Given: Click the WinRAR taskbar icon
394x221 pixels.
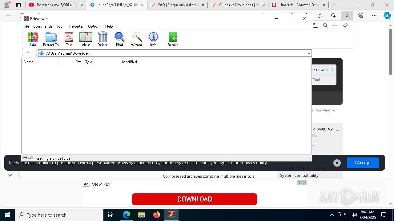Looking at the screenshot, I should pos(171,215).
